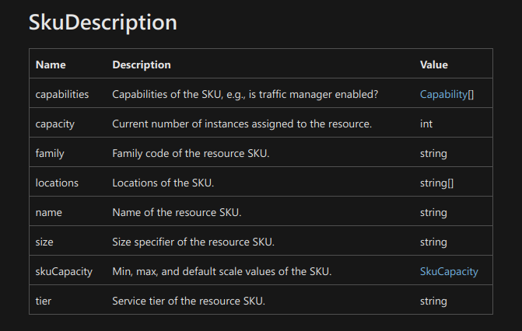Viewport: 522px width, 331px height.
Task: Select the capabilities property name
Action: [62, 95]
